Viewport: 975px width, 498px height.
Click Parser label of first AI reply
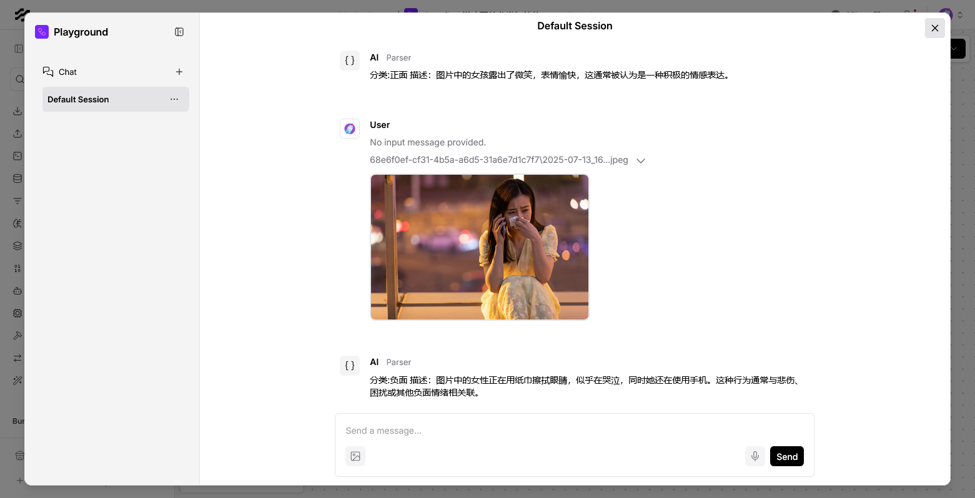pos(398,57)
